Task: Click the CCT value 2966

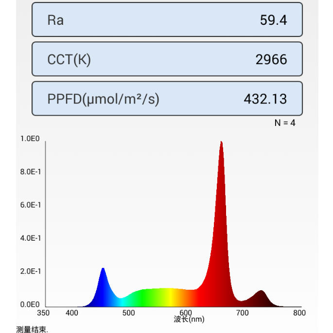Action: pos(271,59)
